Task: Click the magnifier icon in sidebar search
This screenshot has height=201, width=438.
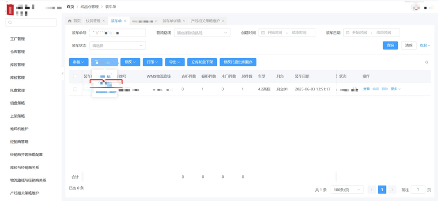Action: [10, 22]
